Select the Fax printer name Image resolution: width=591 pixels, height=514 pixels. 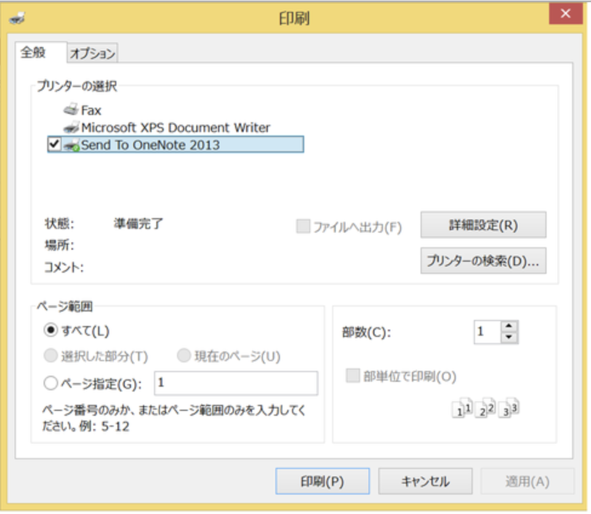point(91,110)
